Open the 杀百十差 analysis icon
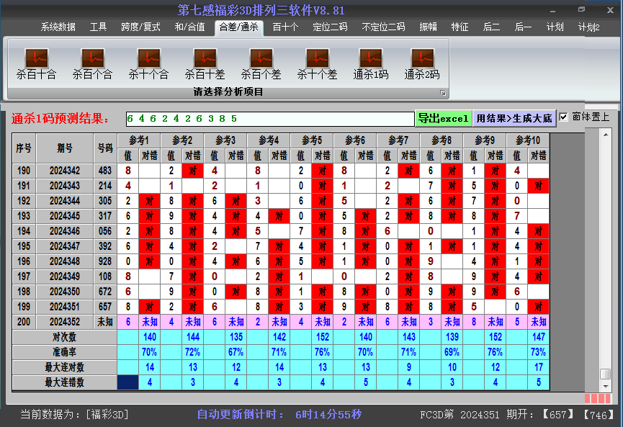 point(205,64)
